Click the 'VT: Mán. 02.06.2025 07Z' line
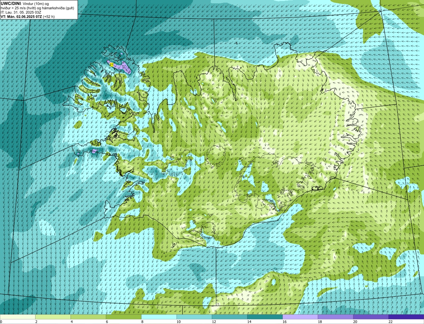Screen dimensions: 424x324 (x=28, y=16)
